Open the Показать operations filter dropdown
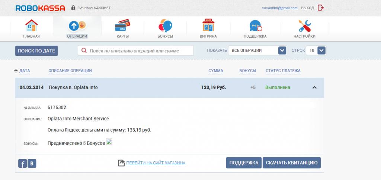Viewport: 381px width, 180px height. click(282, 51)
